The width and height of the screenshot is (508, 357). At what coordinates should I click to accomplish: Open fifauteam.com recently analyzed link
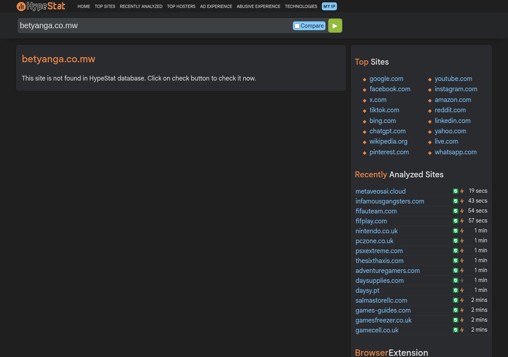tap(376, 211)
